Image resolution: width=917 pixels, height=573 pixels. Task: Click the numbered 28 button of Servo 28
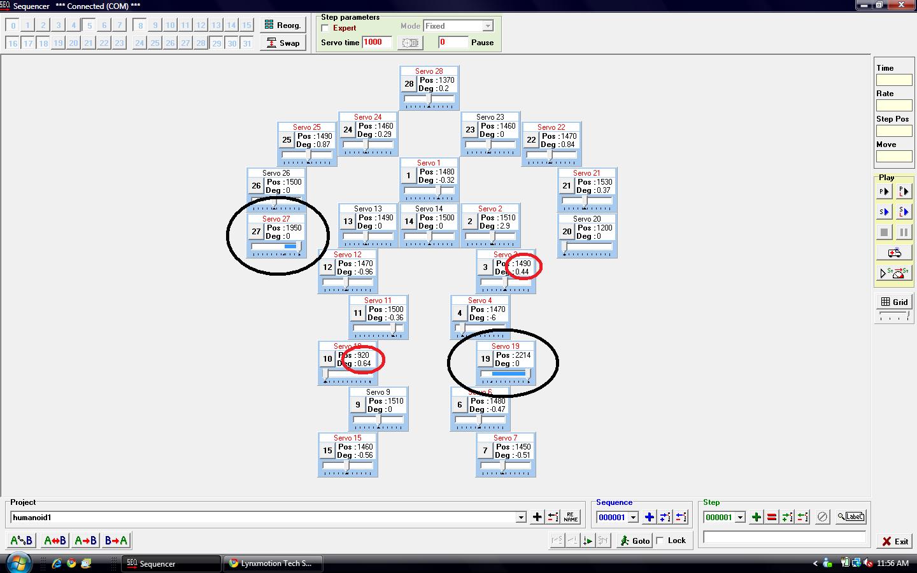tap(409, 84)
